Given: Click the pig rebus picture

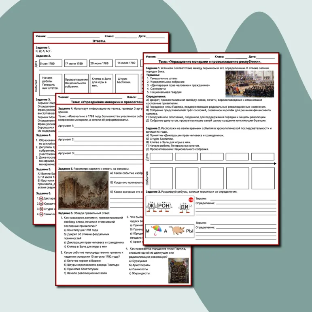Looking at the screenshot, I should pyautogui.click(x=178, y=230).
